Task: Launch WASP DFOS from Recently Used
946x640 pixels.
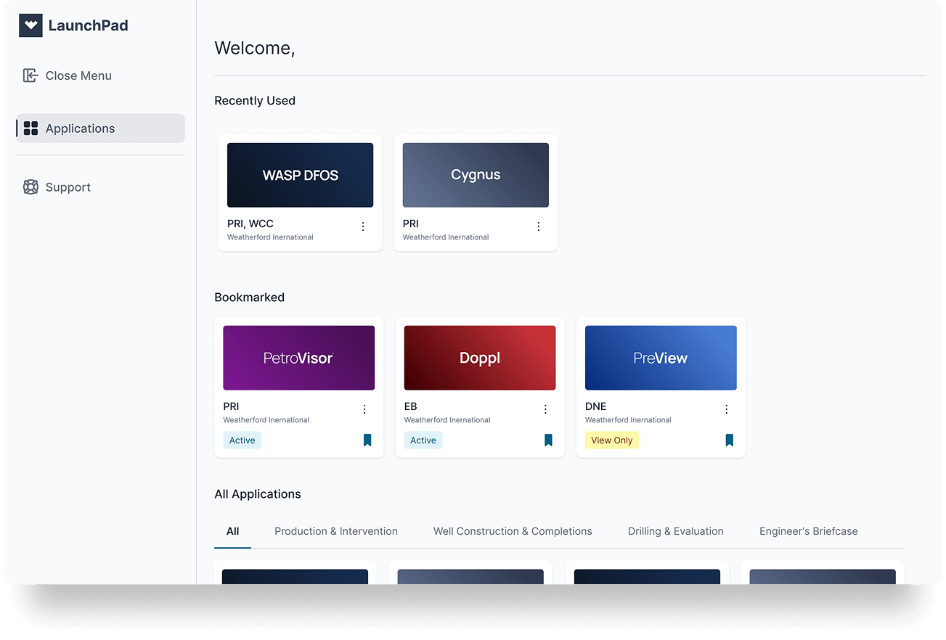Action: (x=300, y=175)
